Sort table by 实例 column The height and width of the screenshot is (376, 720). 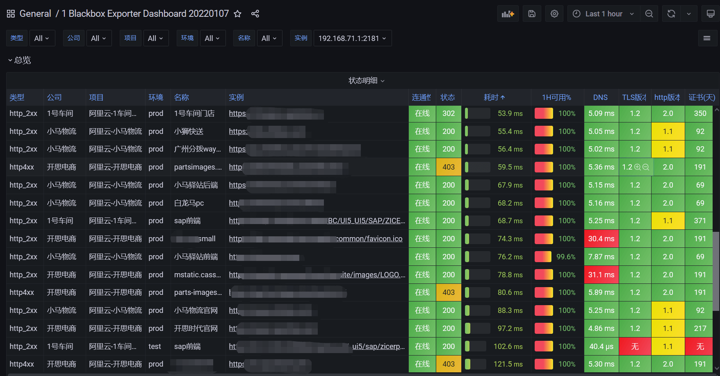(x=236, y=97)
